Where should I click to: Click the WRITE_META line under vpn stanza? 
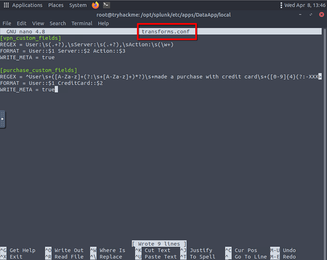click(x=27, y=57)
